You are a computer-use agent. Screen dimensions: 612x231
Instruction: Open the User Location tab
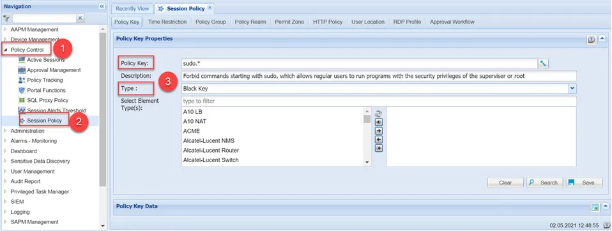368,22
